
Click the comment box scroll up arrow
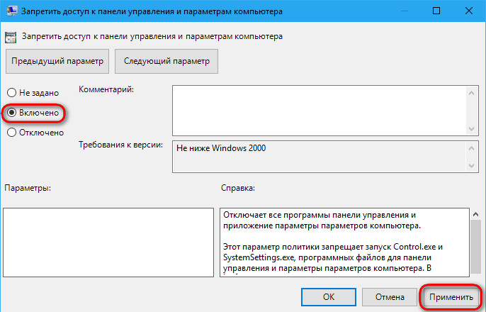[472, 93]
